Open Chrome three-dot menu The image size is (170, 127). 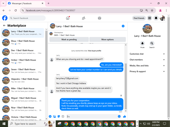[166, 10]
